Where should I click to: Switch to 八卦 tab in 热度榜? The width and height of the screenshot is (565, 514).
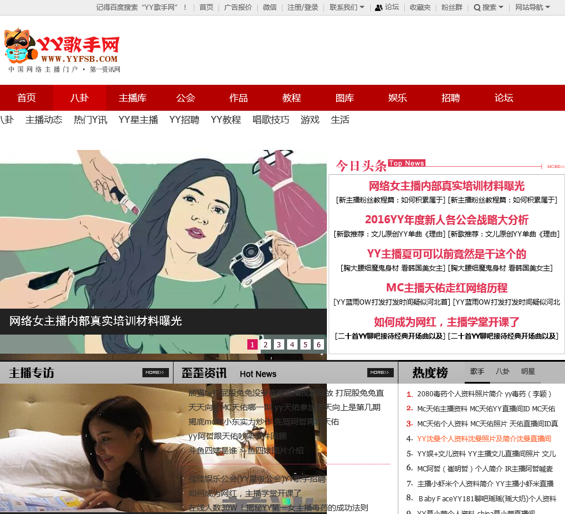502,372
